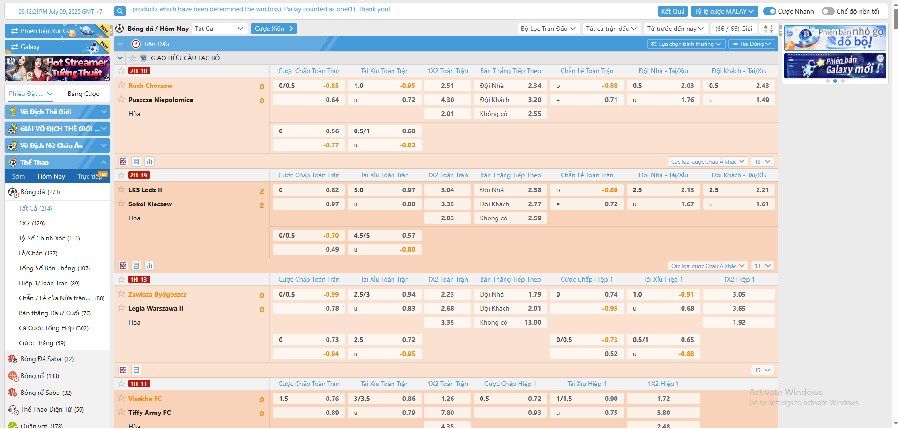Favorite the Ruch Chorzow team star
Viewport: 898px width, 429px height.
tap(121, 85)
